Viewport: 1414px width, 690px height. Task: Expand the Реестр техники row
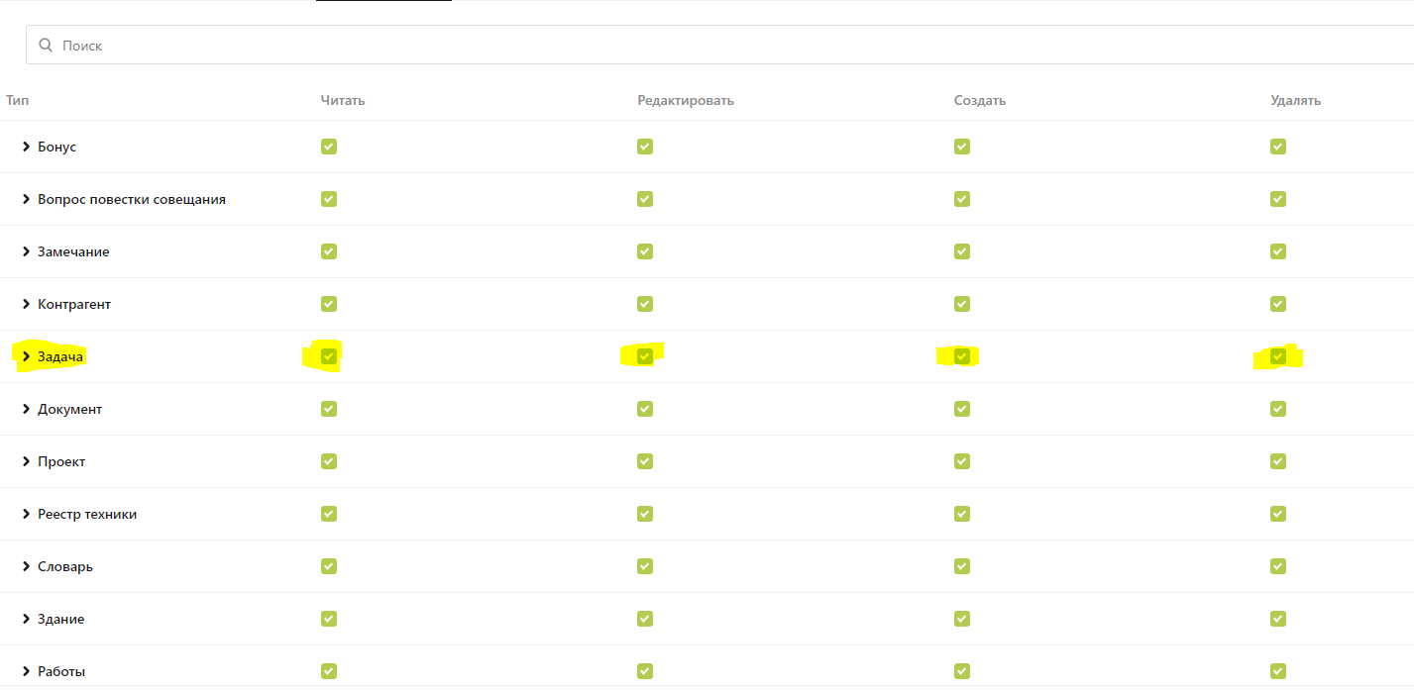click(x=27, y=514)
